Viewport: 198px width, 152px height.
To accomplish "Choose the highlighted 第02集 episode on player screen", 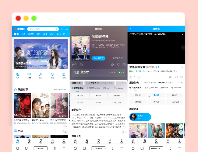I will point(156,95).
